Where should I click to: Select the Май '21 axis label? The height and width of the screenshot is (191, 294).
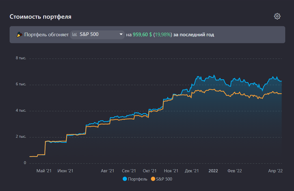coord(44,171)
